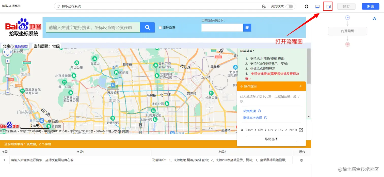Click the Baidu 地图 logo
Screen dimensions: 384x177
23,27
